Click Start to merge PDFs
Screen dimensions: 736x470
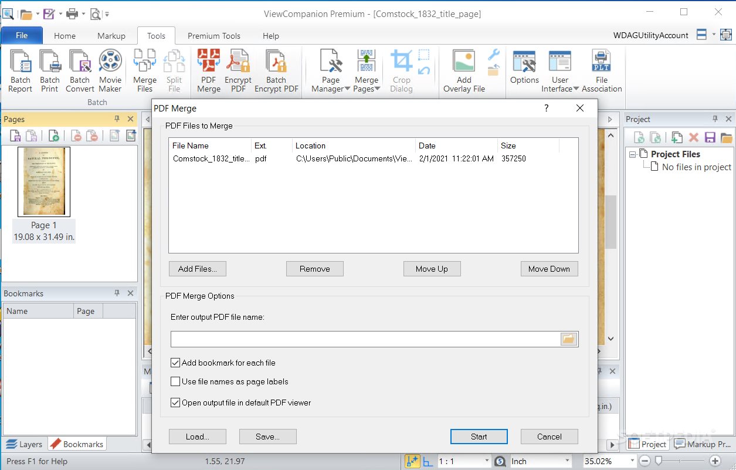[479, 437]
